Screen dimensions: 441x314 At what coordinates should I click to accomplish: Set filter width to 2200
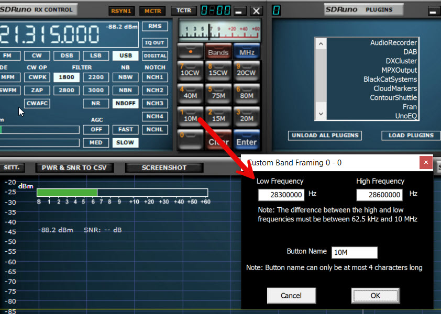click(x=96, y=77)
